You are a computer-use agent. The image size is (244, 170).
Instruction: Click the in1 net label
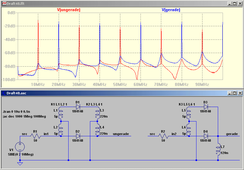pyautogui.click(x=46, y=134)
